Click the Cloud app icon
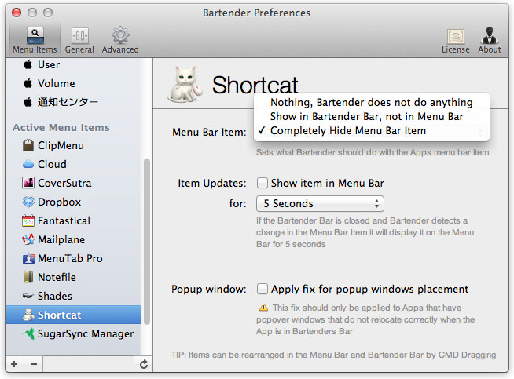Screen dimensions: 514x379 [28, 164]
